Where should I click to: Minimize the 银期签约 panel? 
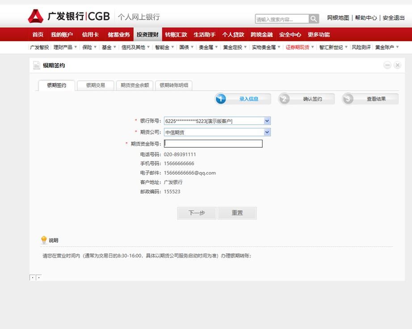pos(387,65)
